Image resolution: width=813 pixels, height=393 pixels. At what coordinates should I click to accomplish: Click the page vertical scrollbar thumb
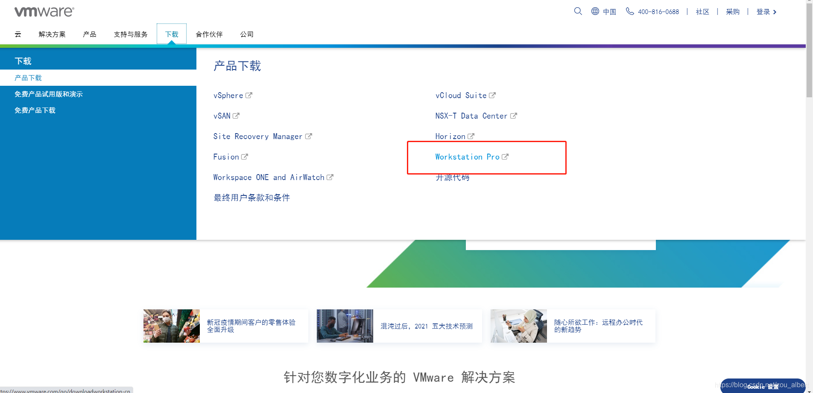(x=809, y=51)
